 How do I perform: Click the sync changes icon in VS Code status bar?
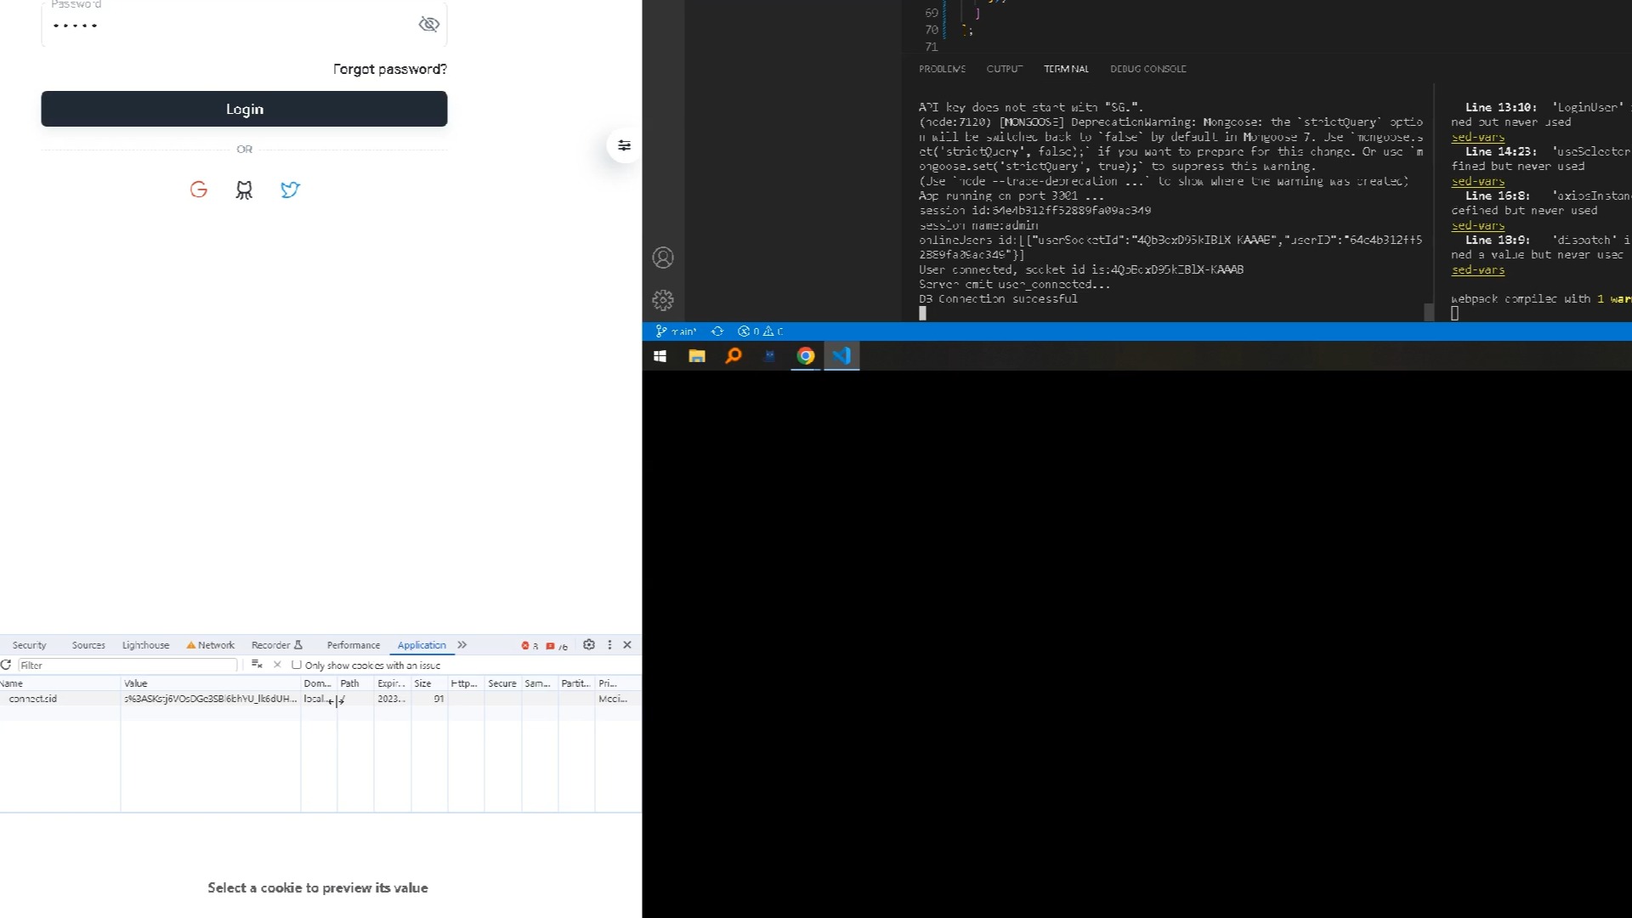[717, 331]
